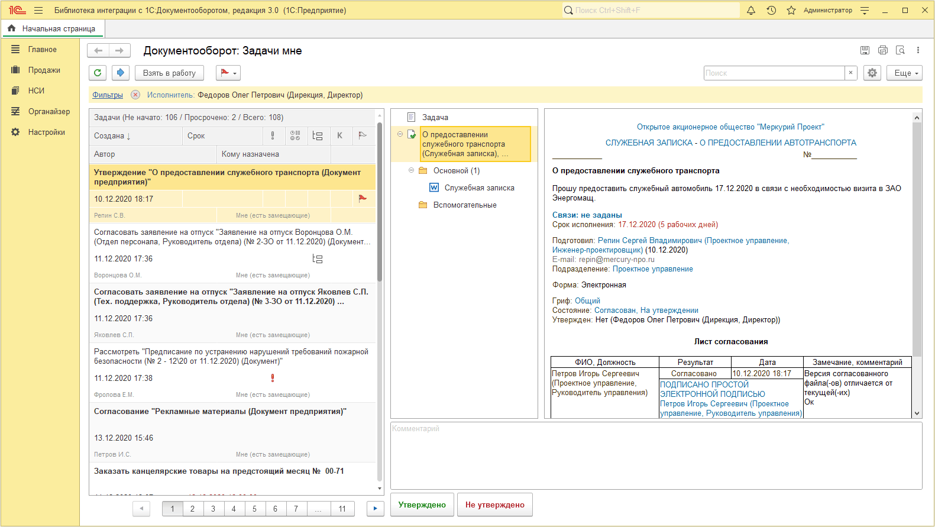The image size is (935, 527).
Task: Redirect the task with blue arrow icon
Action: pyautogui.click(x=120, y=73)
